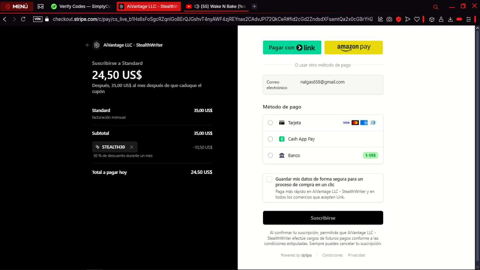
Task: Take a snapshot with camera icon
Action: tap(389, 19)
